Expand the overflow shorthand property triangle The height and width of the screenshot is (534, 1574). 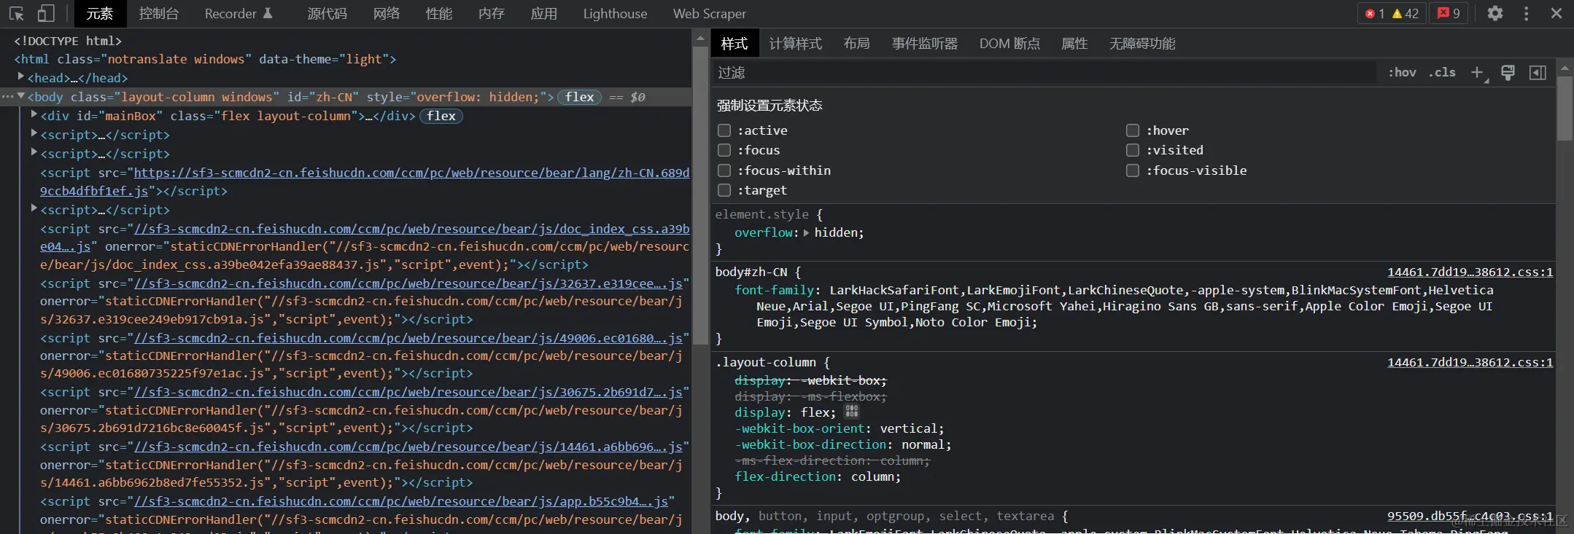[x=806, y=233]
